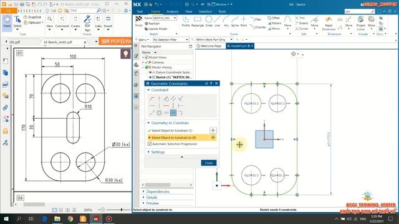399x224 pixels.
Task: Select the Spline curve tool
Action: [x=235, y=21]
